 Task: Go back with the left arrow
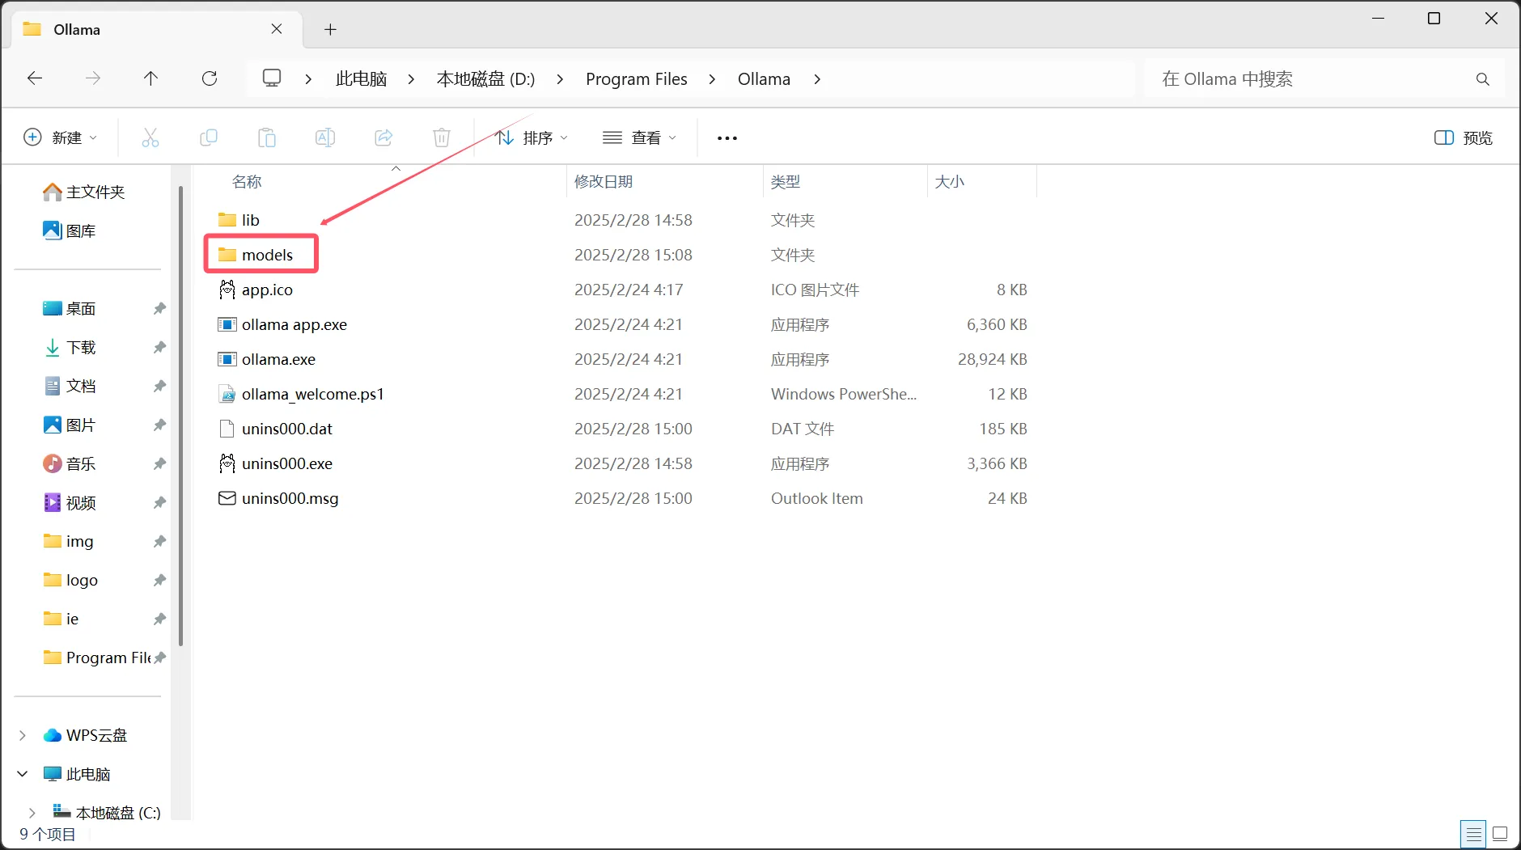35,78
